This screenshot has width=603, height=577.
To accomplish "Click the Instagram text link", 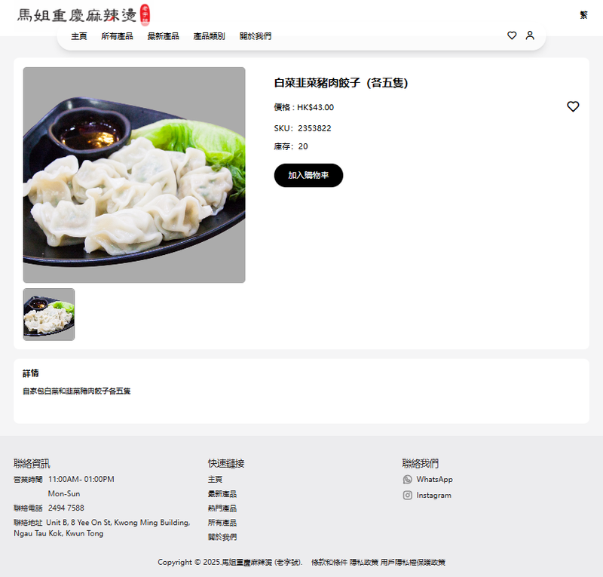I will [434, 495].
